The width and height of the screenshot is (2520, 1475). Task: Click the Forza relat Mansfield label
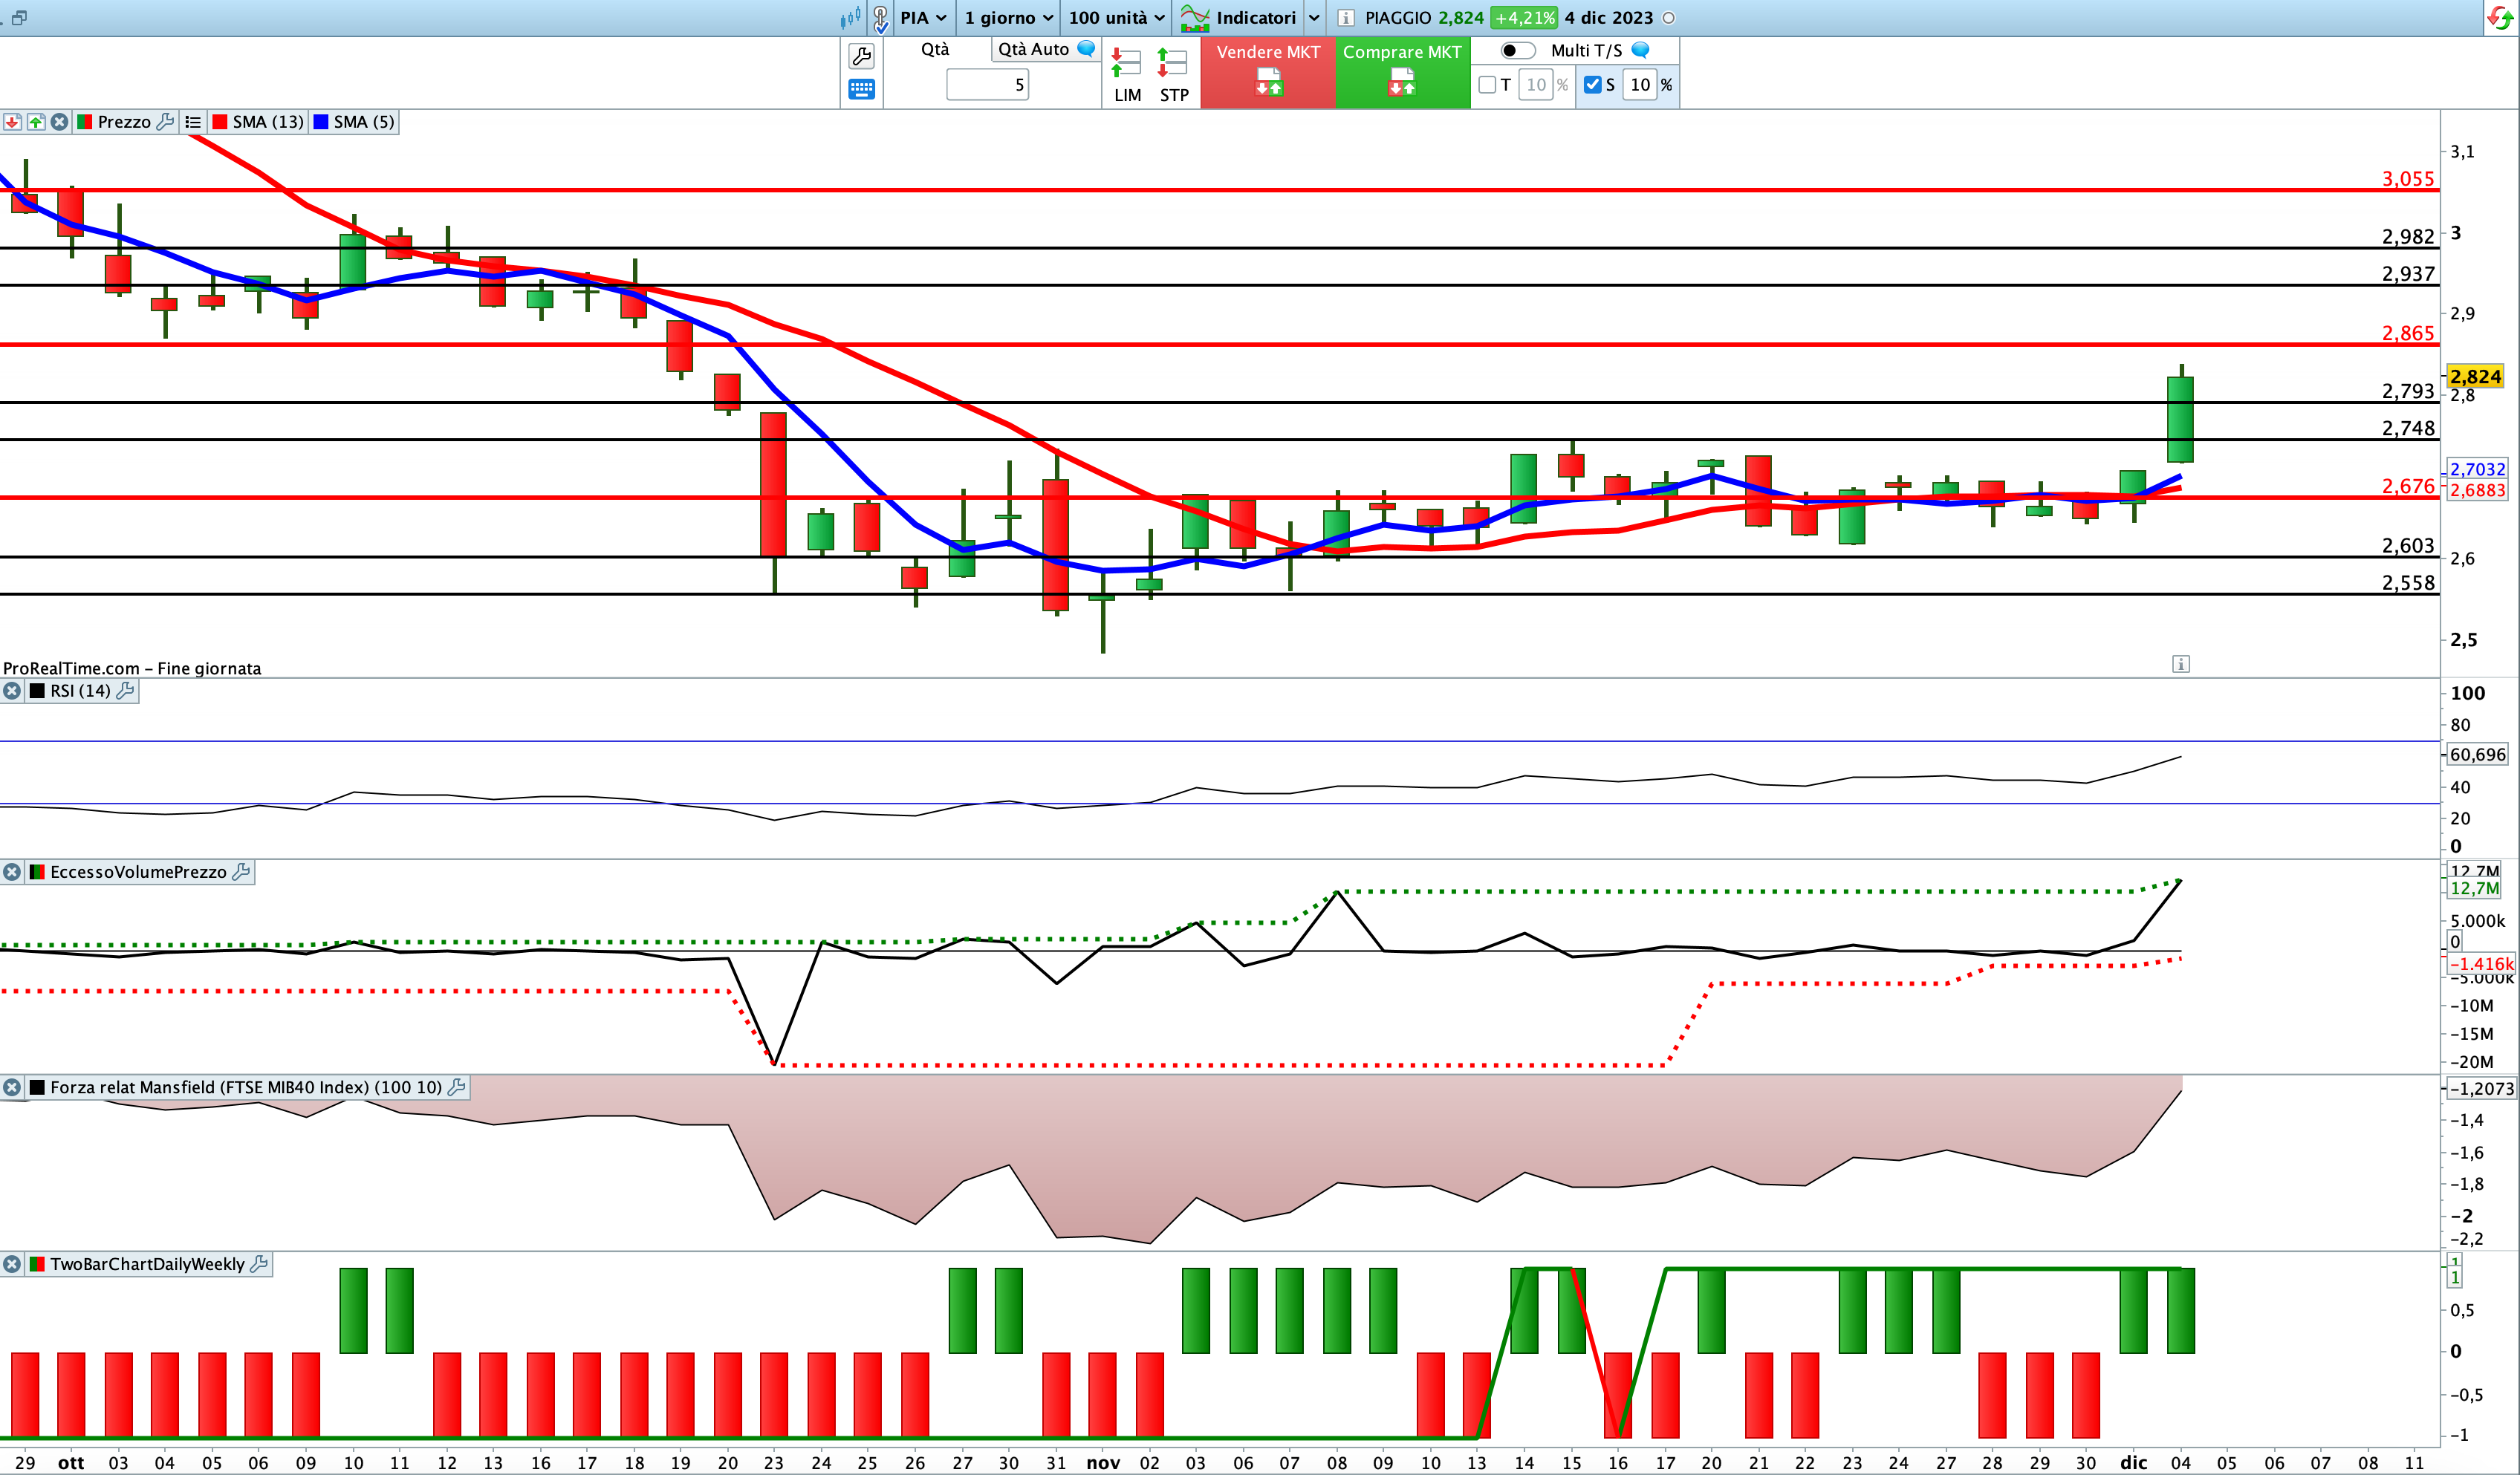click(x=246, y=1087)
